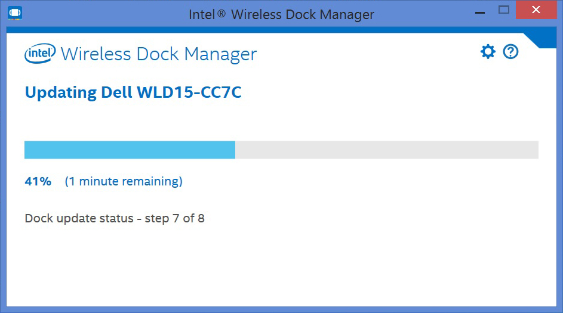Screen dimensions: 563x313
Task: Click the blue strip beneath the title bar
Action: pyautogui.click(x=282, y=30)
